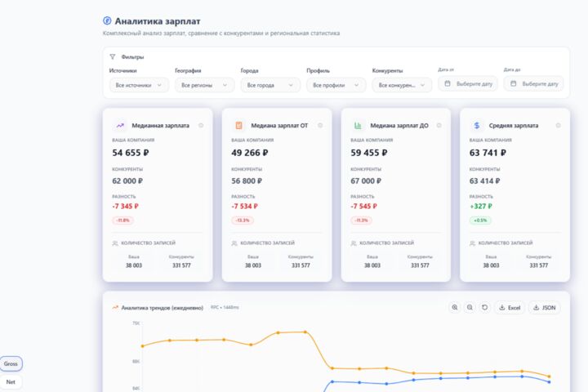Click people icon in Медианная зарплата records row
Screen dimensions: 588x392
click(x=115, y=243)
